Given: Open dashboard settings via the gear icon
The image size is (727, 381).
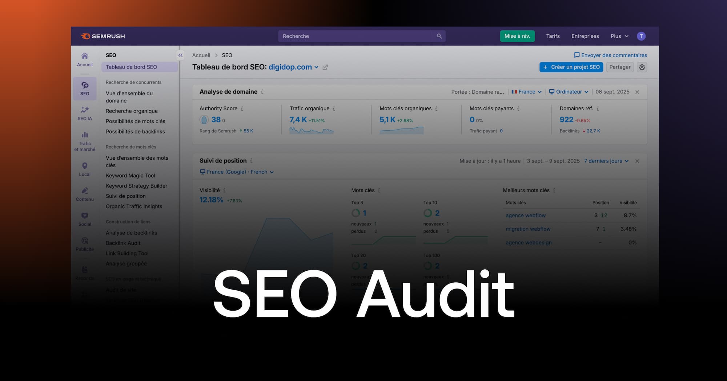Looking at the screenshot, I should tap(642, 67).
